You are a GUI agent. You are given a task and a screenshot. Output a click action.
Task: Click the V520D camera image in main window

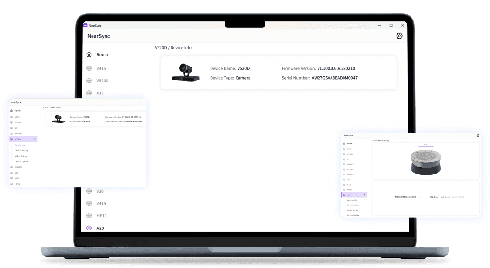[x=185, y=73]
